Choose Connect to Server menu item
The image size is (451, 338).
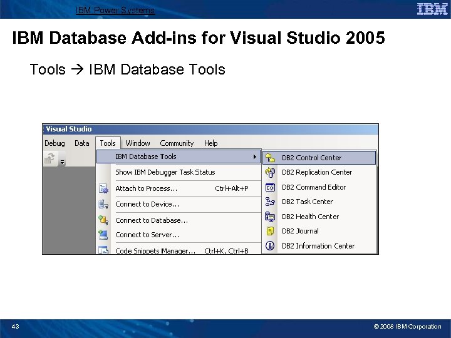tap(179, 235)
